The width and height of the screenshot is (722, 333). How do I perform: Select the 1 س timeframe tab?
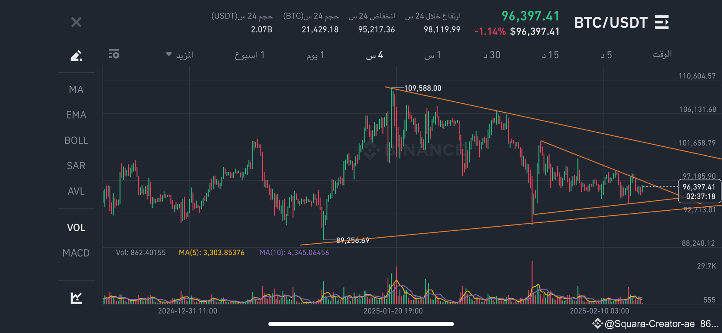point(433,55)
